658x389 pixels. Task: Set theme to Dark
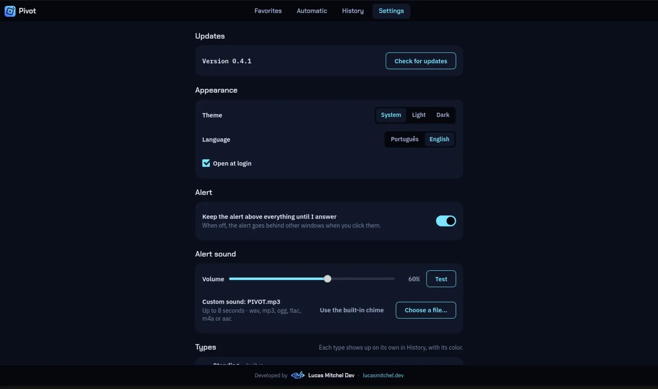pyautogui.click(x=443, y=115)
